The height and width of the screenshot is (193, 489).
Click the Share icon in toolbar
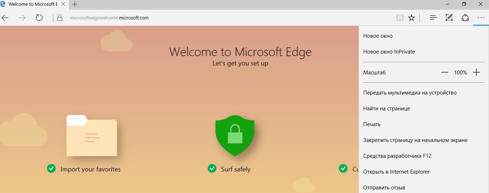(465, 18)
